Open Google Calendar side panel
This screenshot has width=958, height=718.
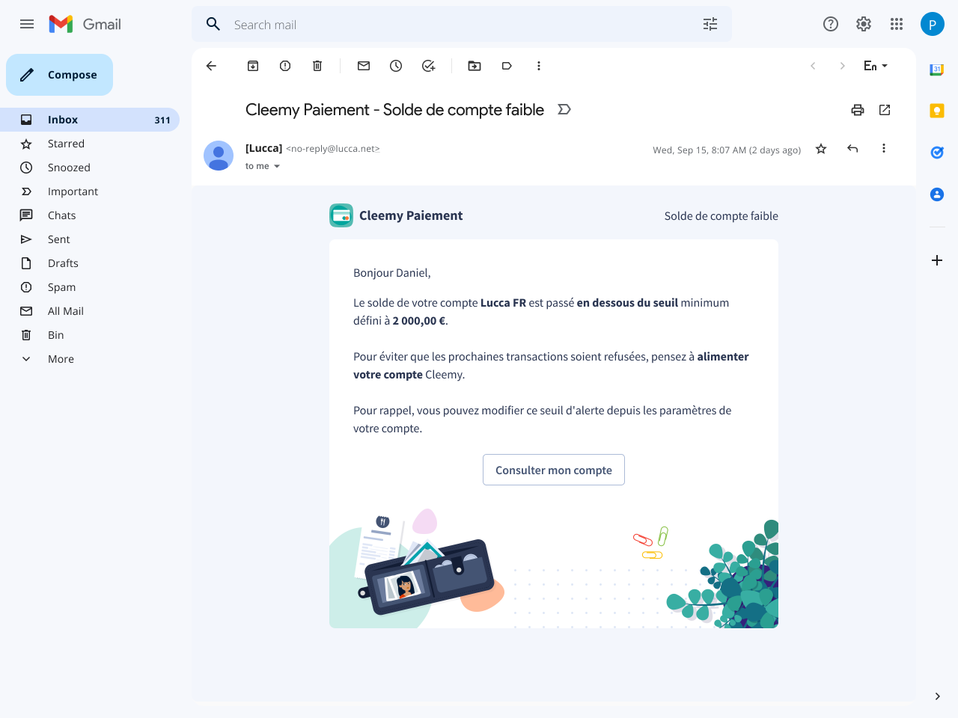[937, 70]
